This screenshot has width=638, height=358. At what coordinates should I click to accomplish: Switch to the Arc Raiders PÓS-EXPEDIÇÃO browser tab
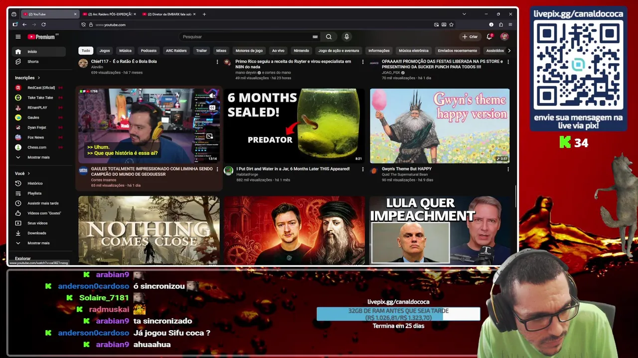(110, 14)
